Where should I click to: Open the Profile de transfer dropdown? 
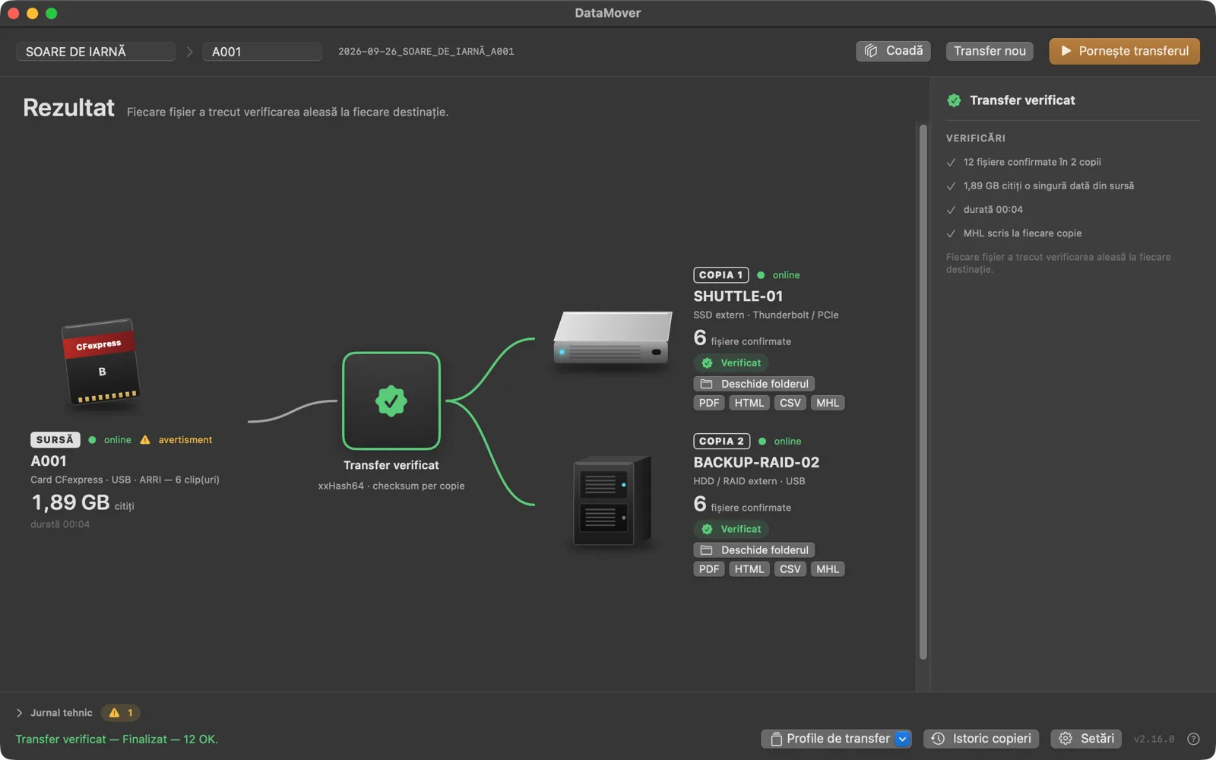pyautogui.click(x=836, y=739)
